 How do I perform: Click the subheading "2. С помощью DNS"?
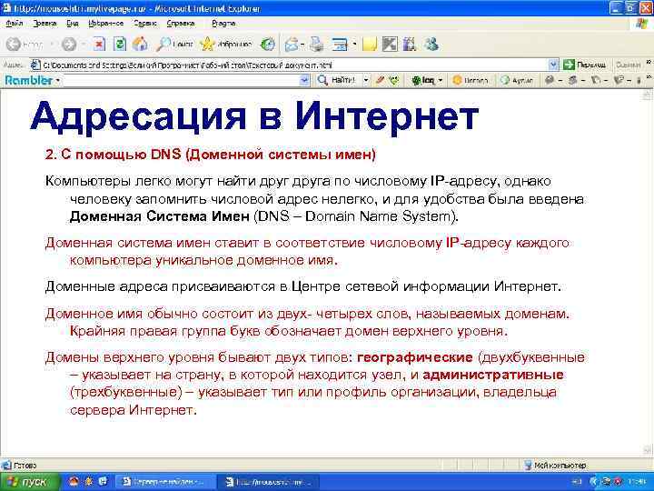(x=113, y=155)
